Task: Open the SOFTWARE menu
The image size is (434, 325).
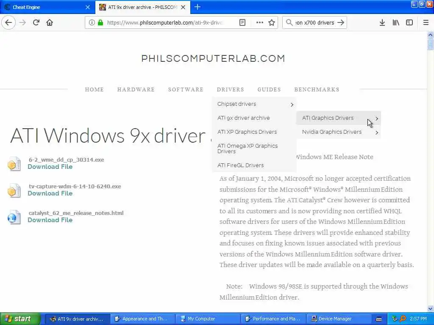Action: 186,89
